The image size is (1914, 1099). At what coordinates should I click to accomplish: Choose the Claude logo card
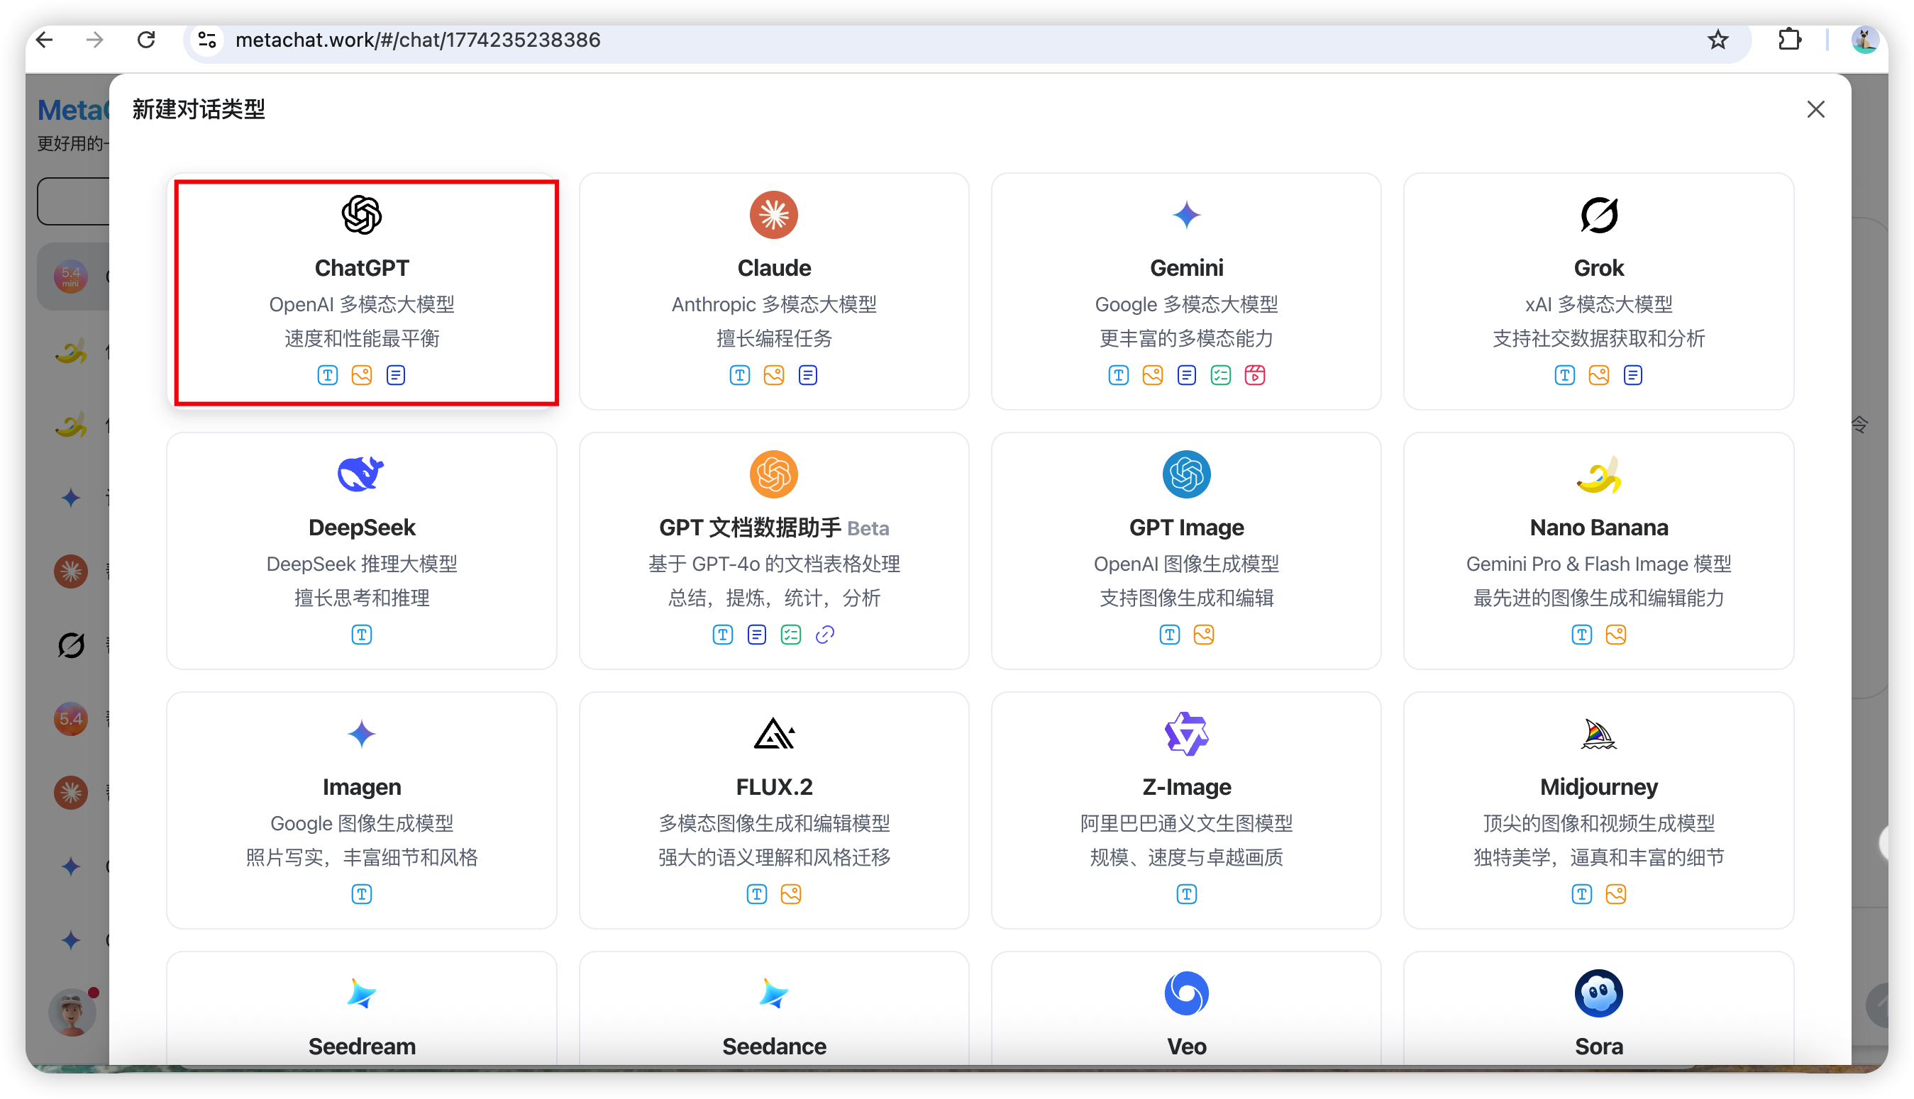pos(773,291)
